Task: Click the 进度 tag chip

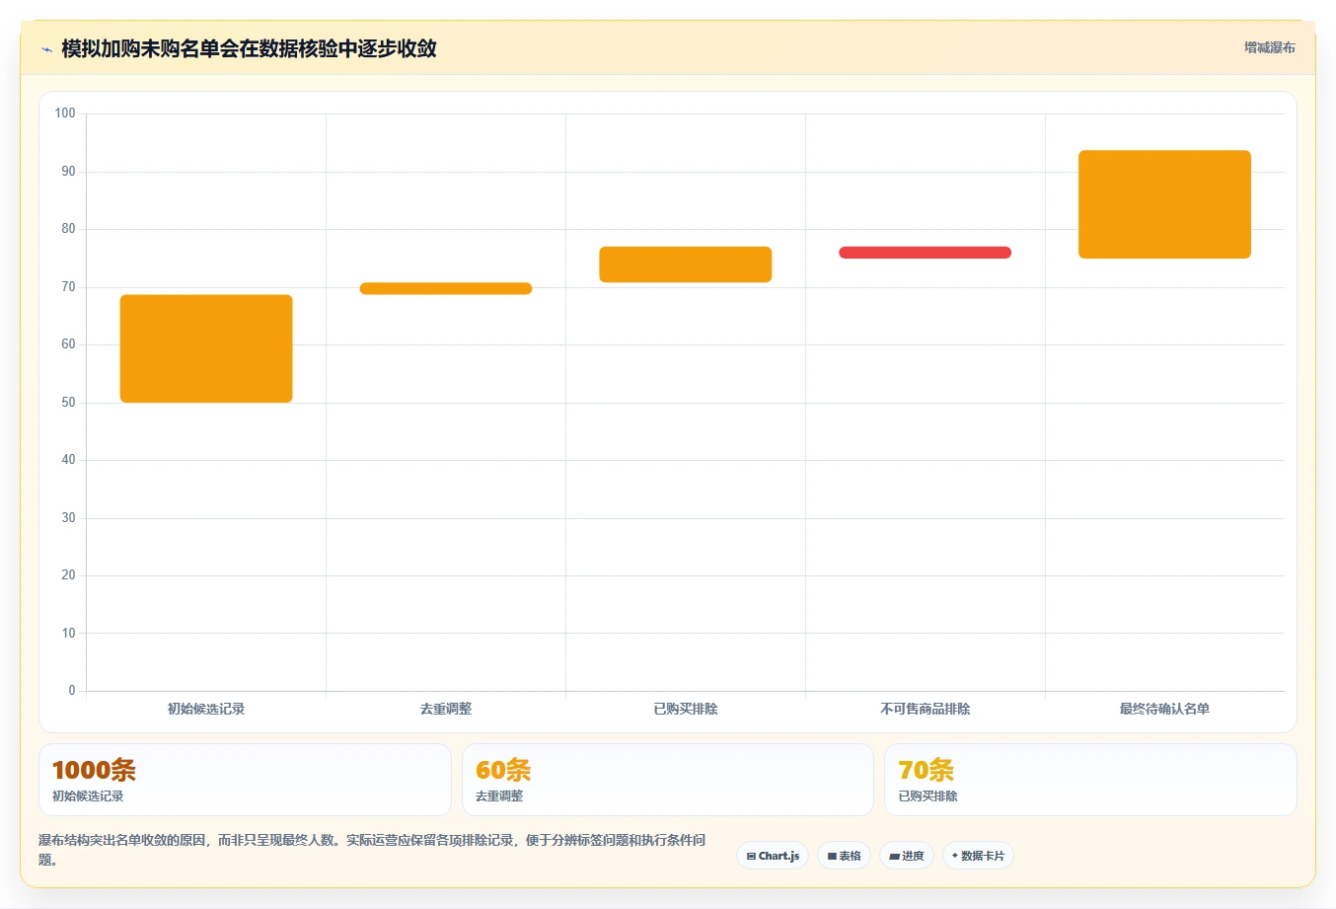Action: [907, 856]
